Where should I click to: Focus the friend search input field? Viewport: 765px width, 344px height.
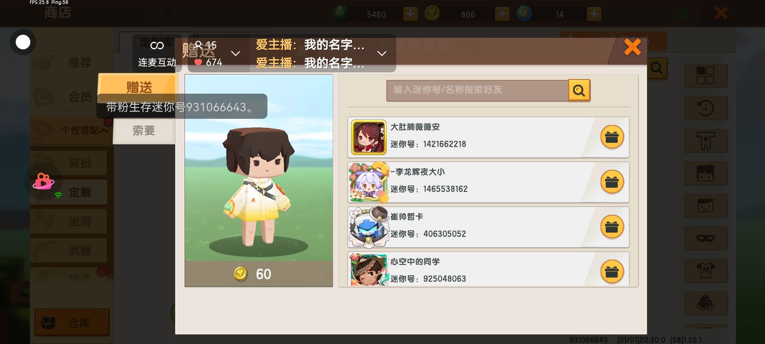pyautogui.click(x=477, y=90)
